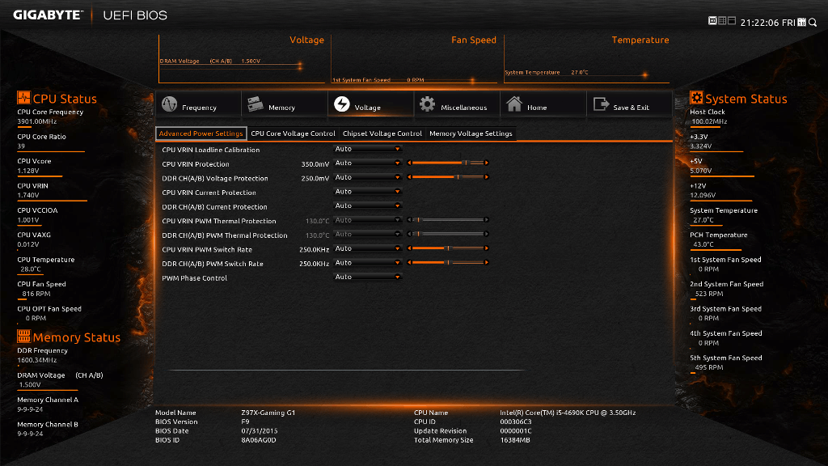The height and width of the screenshot is (466, 828).
Task: Open the Voltage menu label
Action: (368, 108)
